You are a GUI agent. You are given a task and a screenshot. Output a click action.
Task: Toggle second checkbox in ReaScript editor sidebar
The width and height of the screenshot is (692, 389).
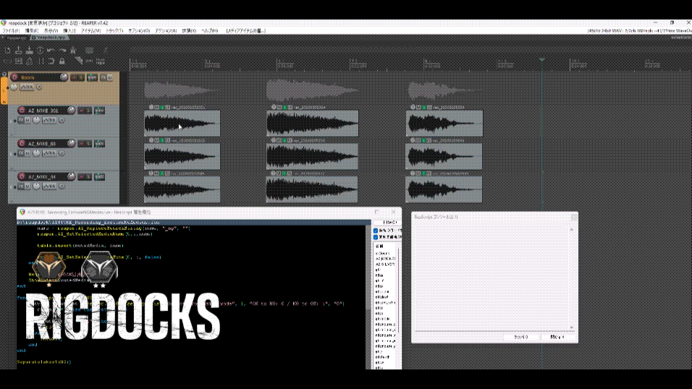coord(376,237)
